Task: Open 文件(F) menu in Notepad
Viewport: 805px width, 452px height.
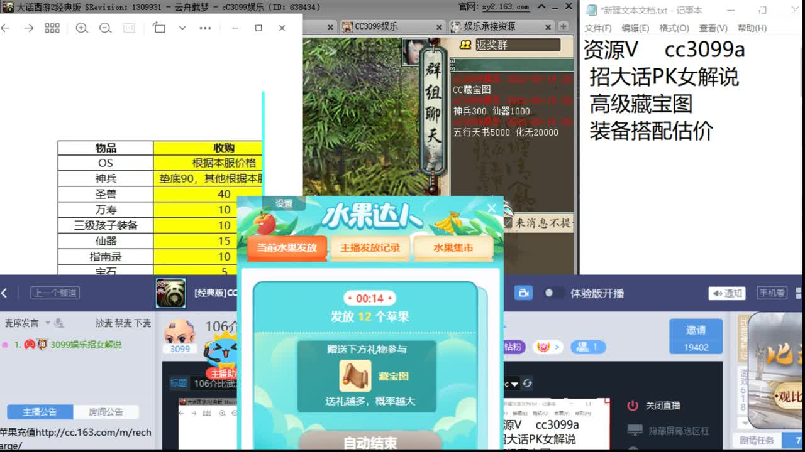Action: pos(597,28)
